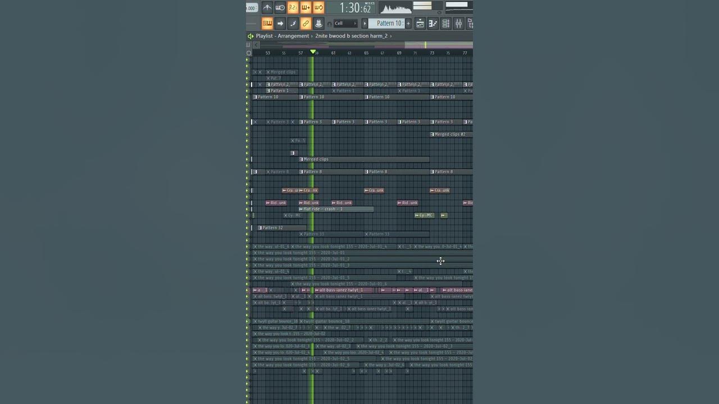This screenshot has height=404, width=719.
Task: Mute the pink alt bass ianez track
Action: coord(247,290)
